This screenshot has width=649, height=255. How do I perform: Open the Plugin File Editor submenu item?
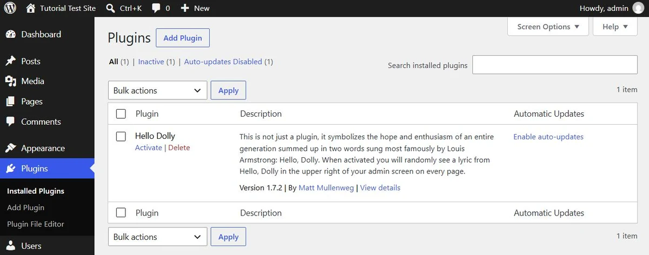36,224
